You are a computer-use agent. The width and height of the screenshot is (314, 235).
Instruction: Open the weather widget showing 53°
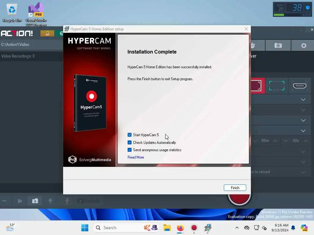pos(10,227)
